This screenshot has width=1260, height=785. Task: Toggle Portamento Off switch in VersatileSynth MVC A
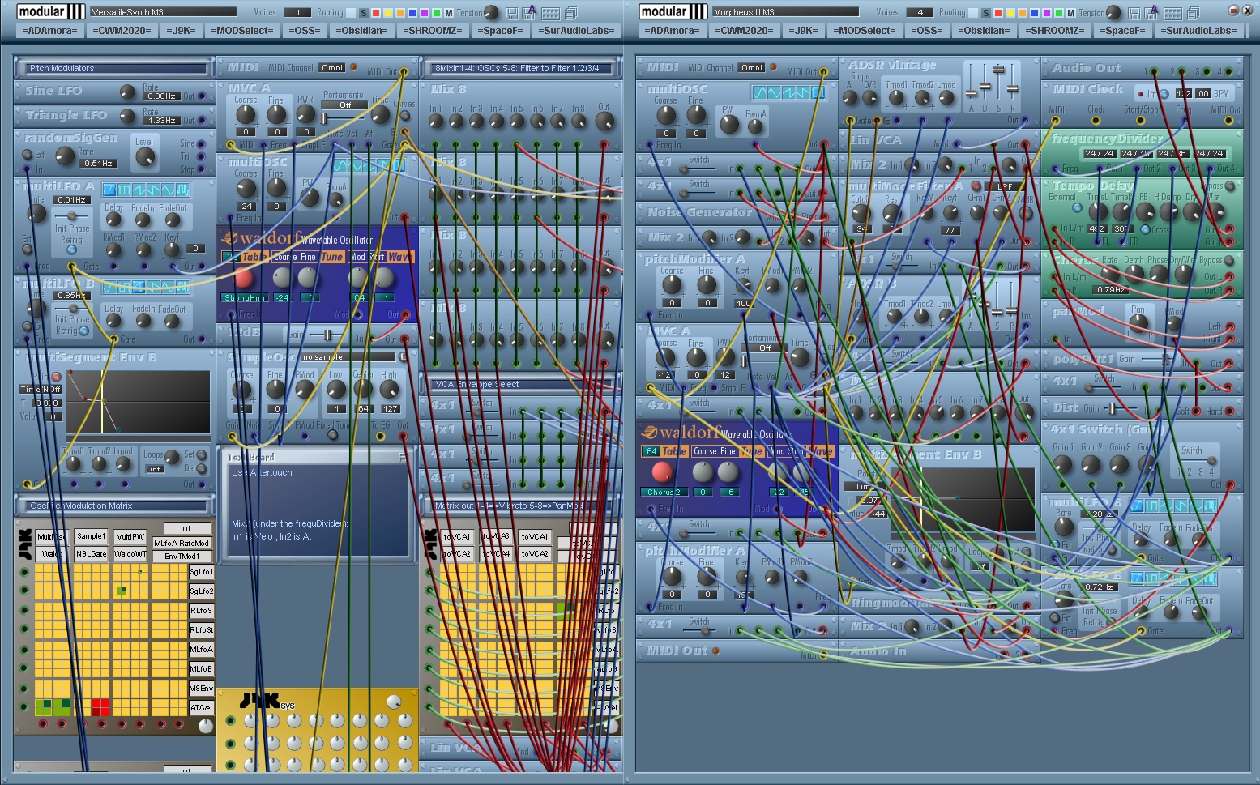(x=345, y=105)
